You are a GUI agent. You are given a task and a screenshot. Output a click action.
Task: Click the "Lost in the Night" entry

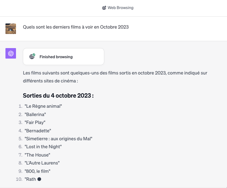(43, 147)
